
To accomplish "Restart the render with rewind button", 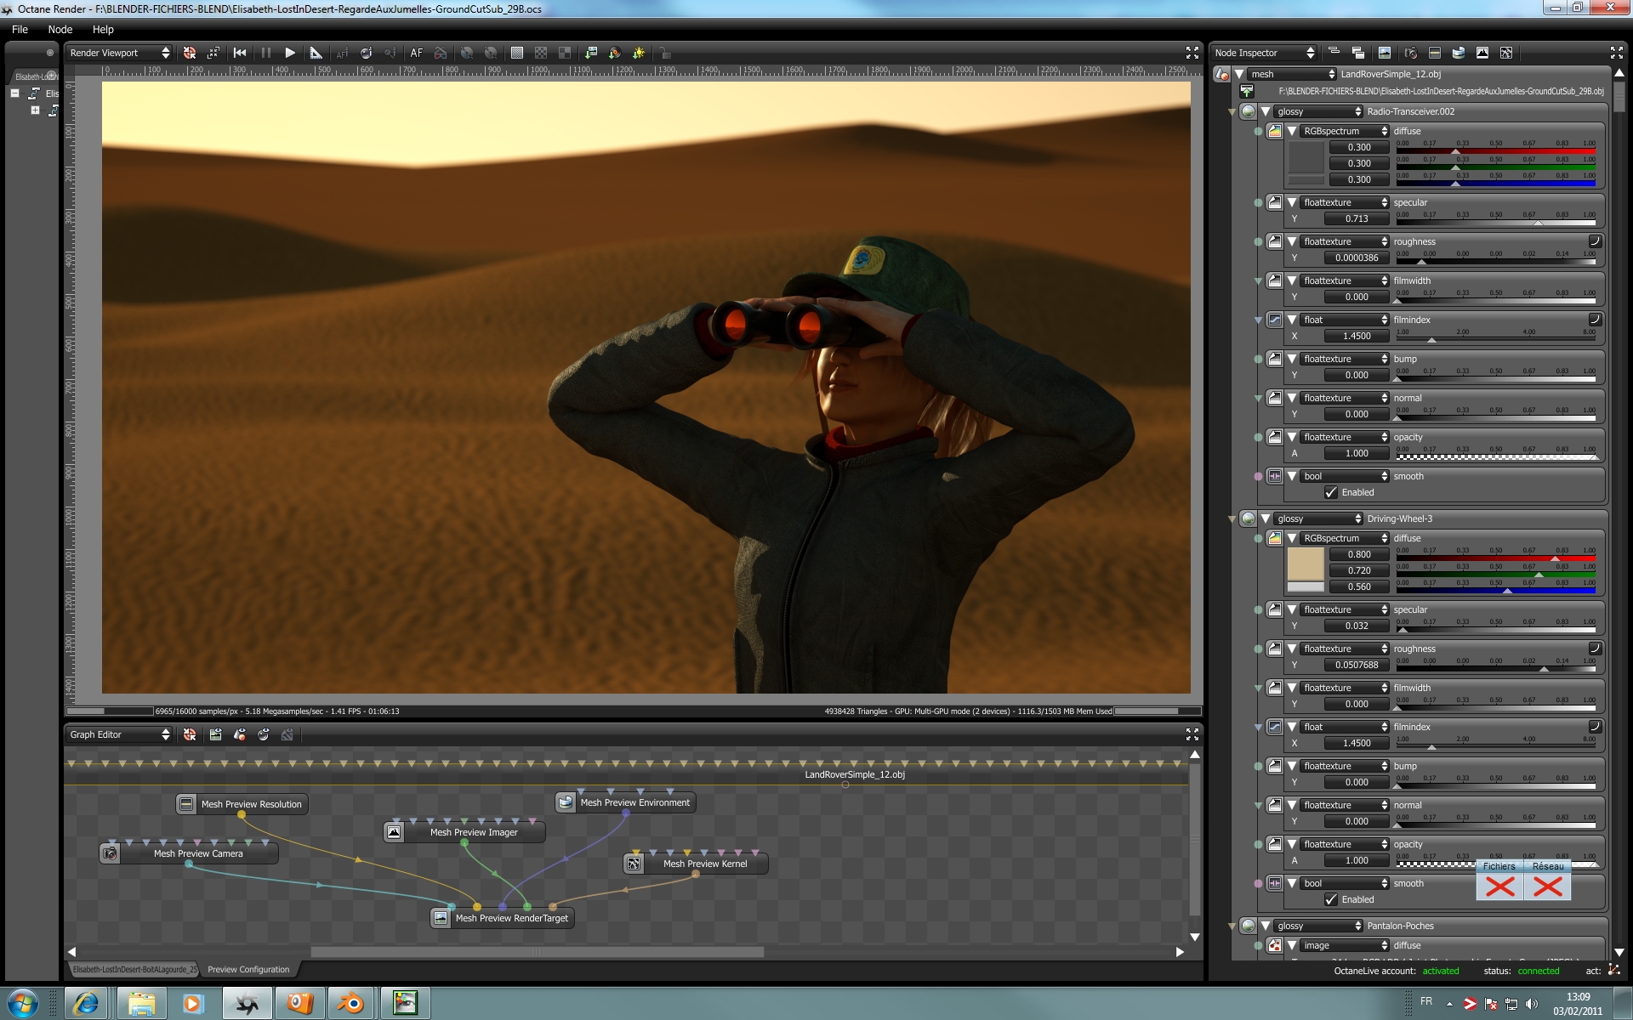I will click(240, 53).
